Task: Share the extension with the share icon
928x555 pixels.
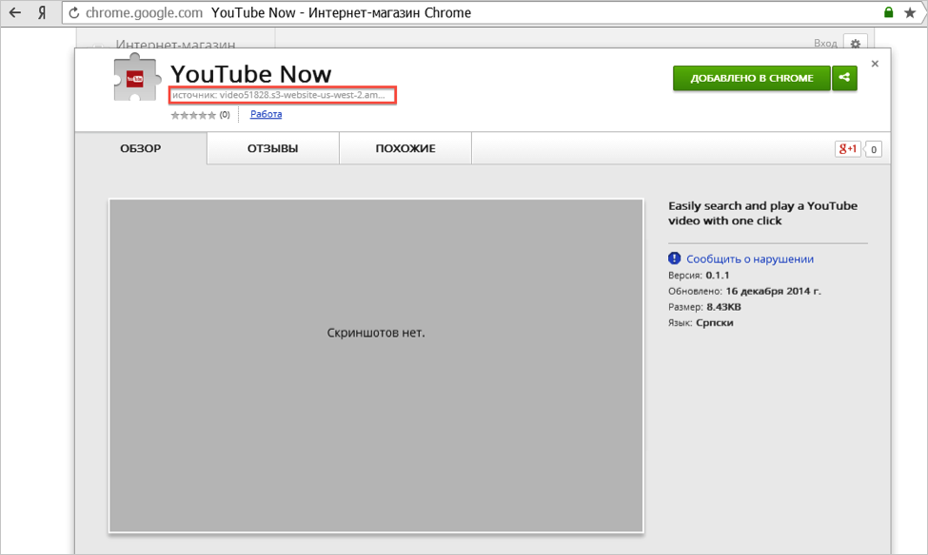Action: 844,77
